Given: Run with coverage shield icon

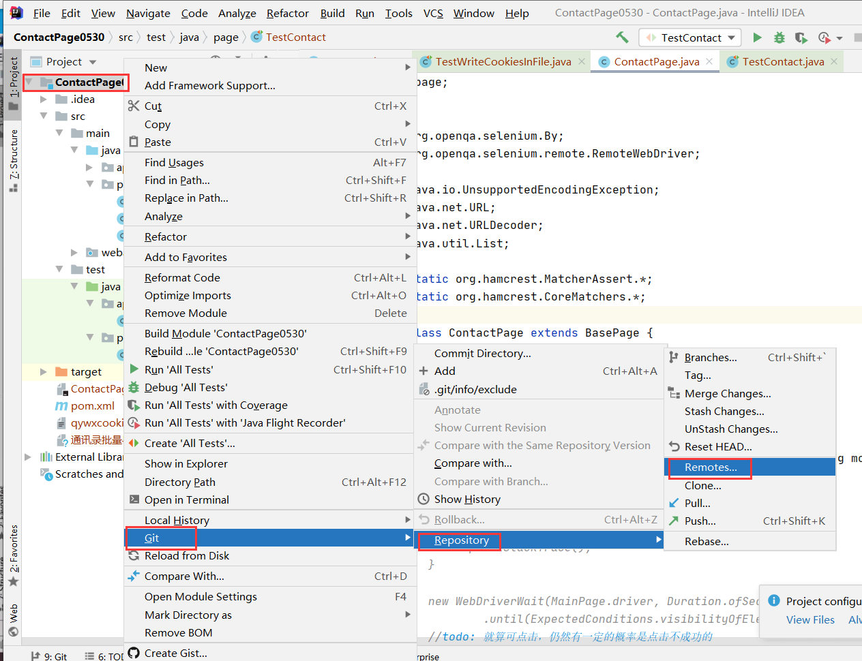Looking at the screenshot, I should point(801,37).
